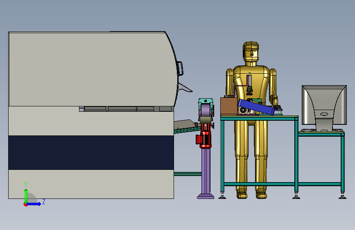
Task: Click the green Y axis arrow of the triad
Action: [26, 196]
